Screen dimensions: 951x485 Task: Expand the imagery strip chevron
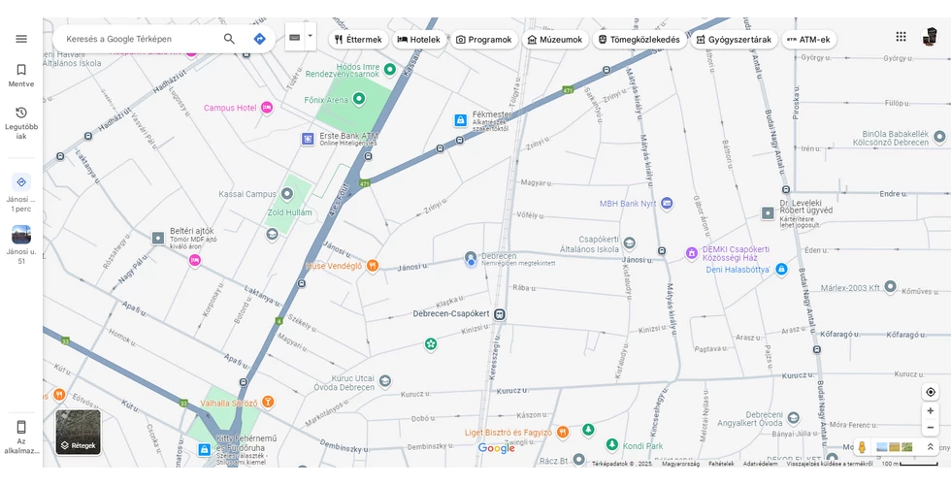[930, 447]
